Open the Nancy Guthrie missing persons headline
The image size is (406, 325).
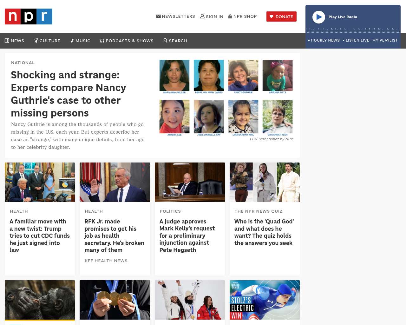tap(69, 94)
